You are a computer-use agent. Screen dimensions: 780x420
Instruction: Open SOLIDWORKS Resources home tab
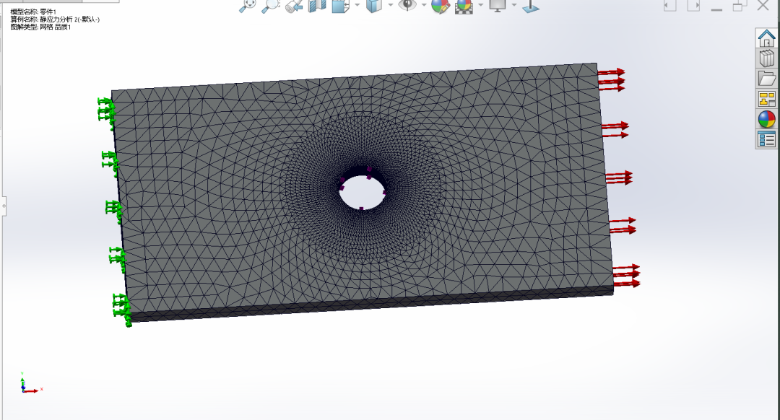(766, 38)
